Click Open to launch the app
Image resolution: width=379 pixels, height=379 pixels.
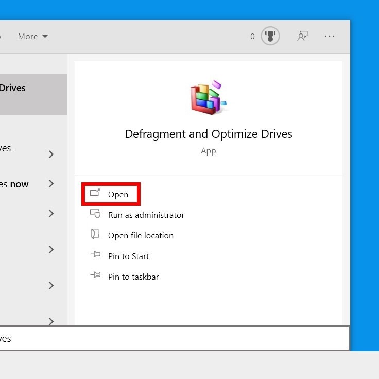111,194
